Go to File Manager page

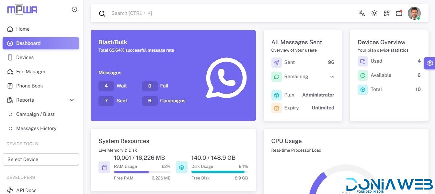pos(31,72)
